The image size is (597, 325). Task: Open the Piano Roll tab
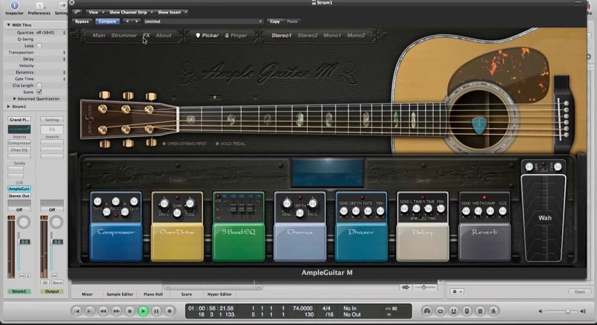point(153,294)
